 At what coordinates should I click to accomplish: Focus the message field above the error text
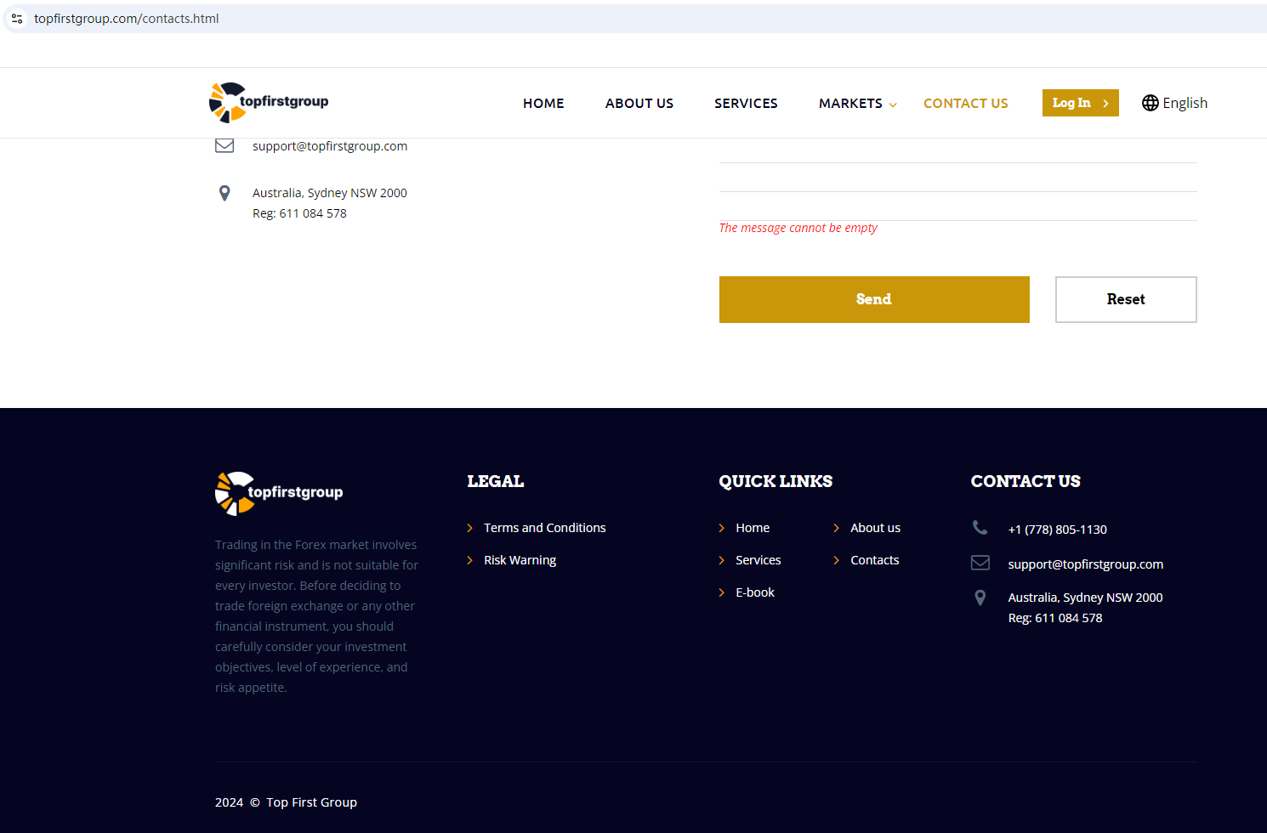point(958,207)
